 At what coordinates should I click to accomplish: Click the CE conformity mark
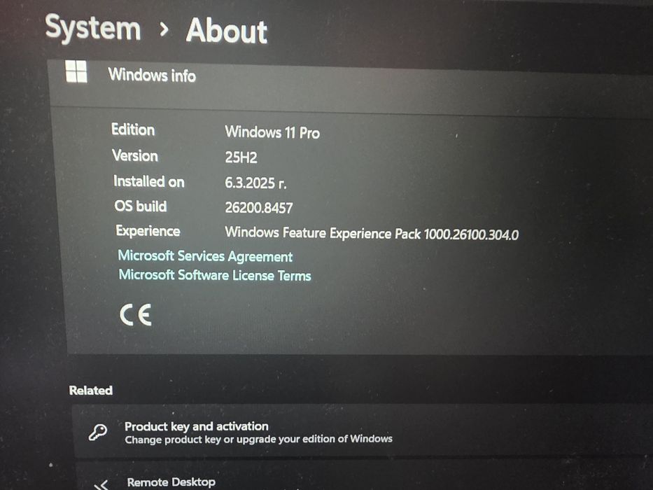pos(136,314)
